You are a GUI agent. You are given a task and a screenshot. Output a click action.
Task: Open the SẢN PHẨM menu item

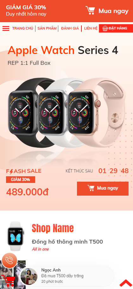pyautogui.click(x=47, y=28)
